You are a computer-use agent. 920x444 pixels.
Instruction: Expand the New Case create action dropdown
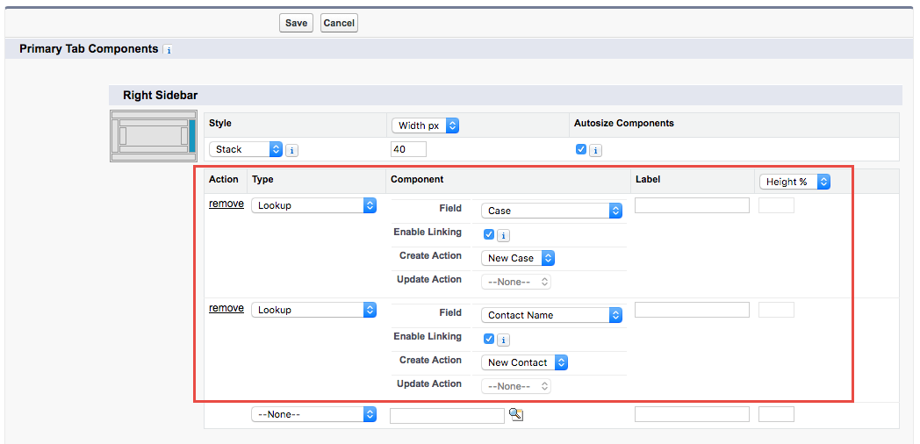coord(518,258)
